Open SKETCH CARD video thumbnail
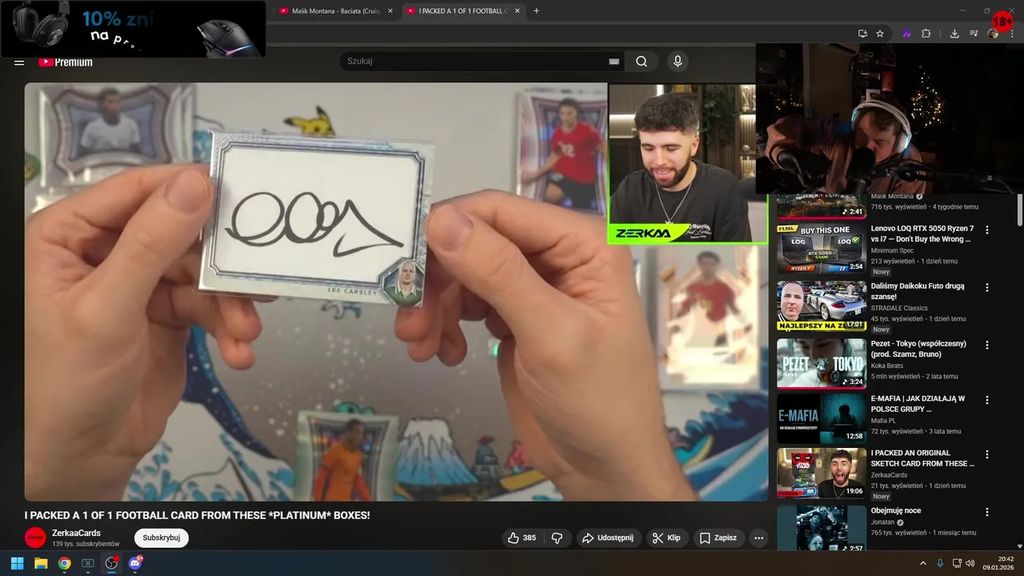This screenshot has height=576, width=1024. (822, 473)
